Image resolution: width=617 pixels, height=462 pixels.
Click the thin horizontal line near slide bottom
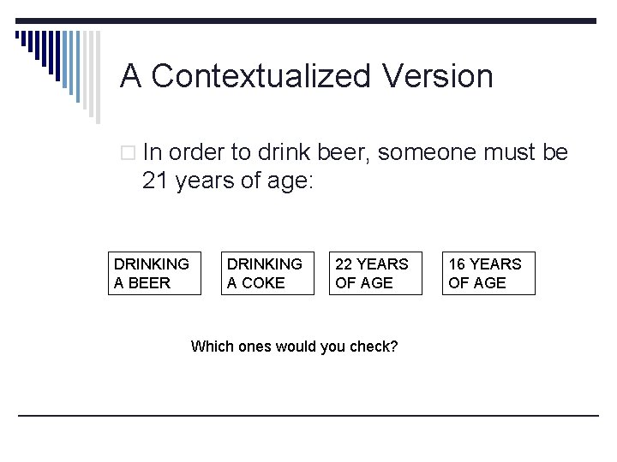tap(308, 416)
